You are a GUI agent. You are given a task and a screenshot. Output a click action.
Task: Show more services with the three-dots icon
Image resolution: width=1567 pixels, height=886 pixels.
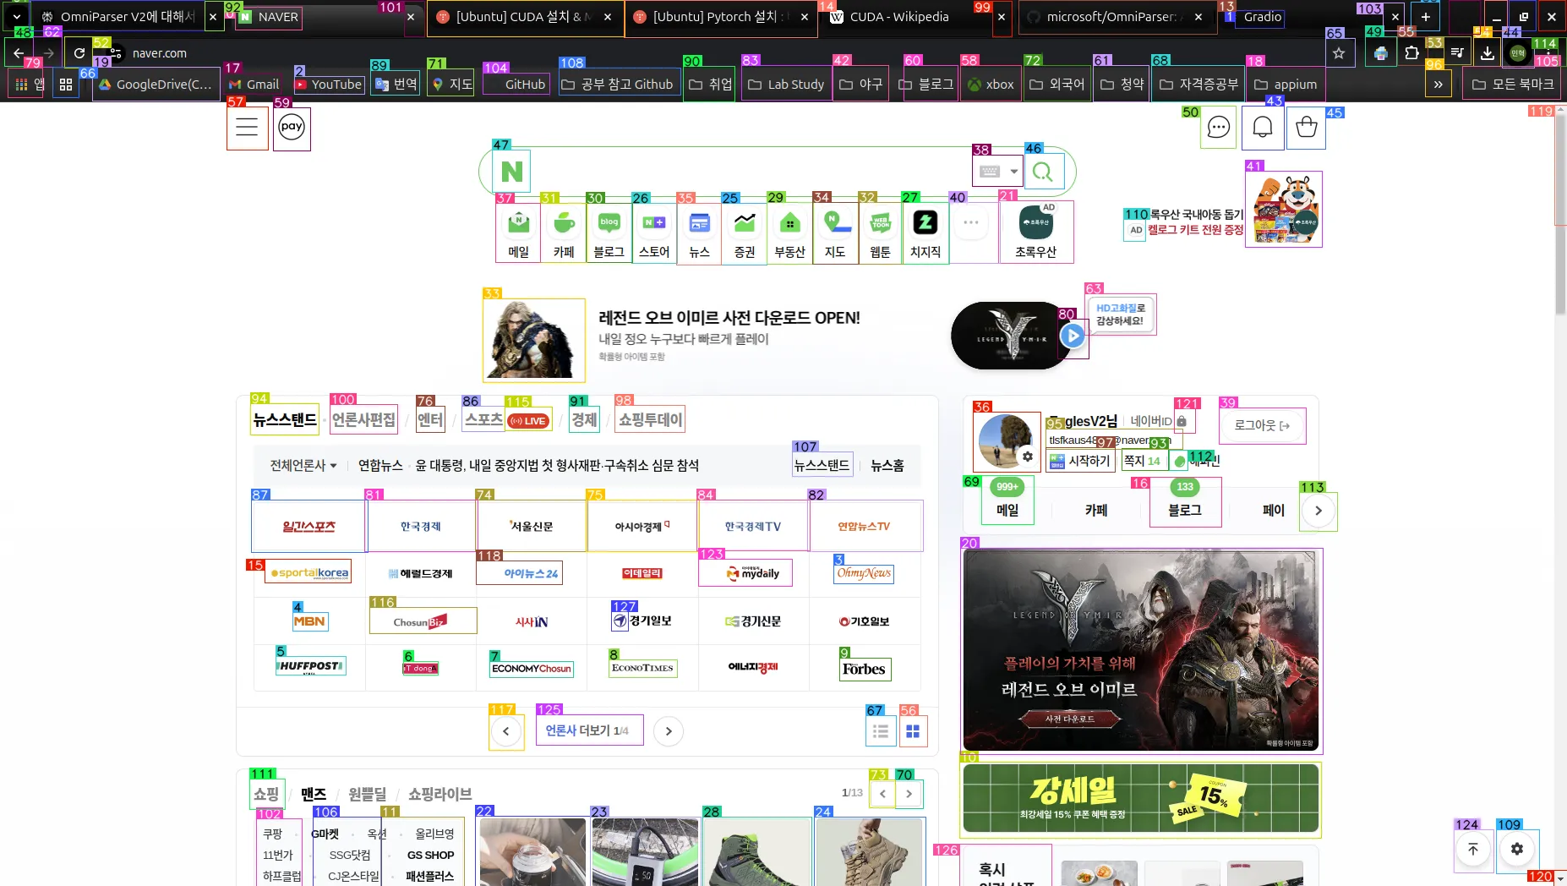(971, 223)
